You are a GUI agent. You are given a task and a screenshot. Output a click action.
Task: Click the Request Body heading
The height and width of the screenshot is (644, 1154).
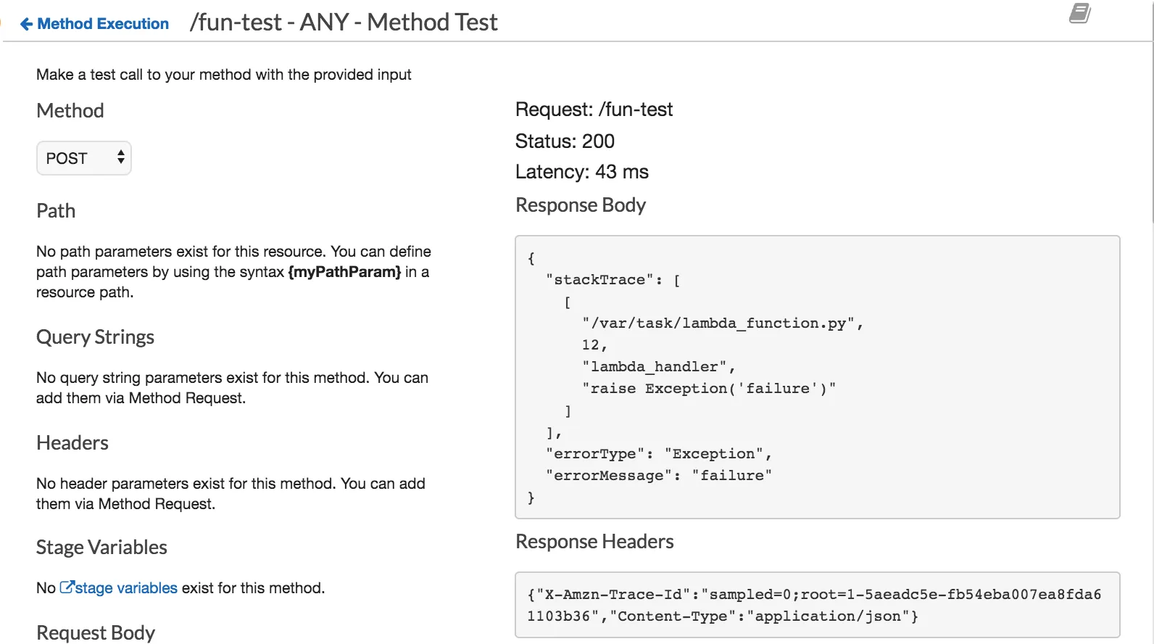tap(96, 632)
